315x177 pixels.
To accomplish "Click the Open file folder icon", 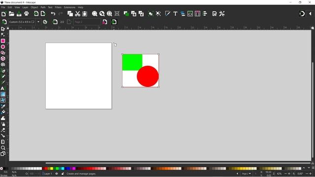I will (x=11, y=14).
